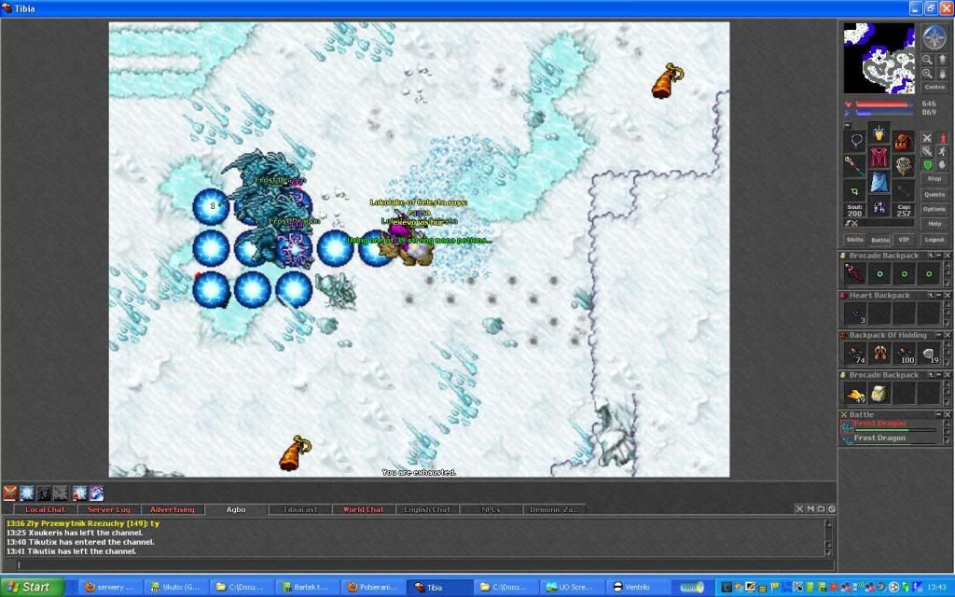Select the red robe armor slot

click(879, 157)
